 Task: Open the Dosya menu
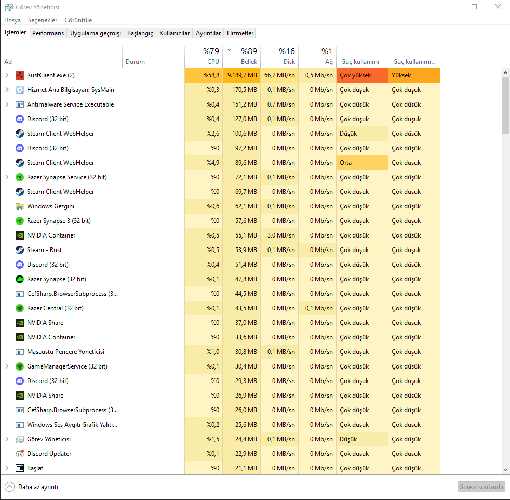[12, 20]
